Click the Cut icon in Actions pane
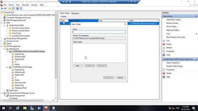This screenshot has height=111, width=198. 164,41
